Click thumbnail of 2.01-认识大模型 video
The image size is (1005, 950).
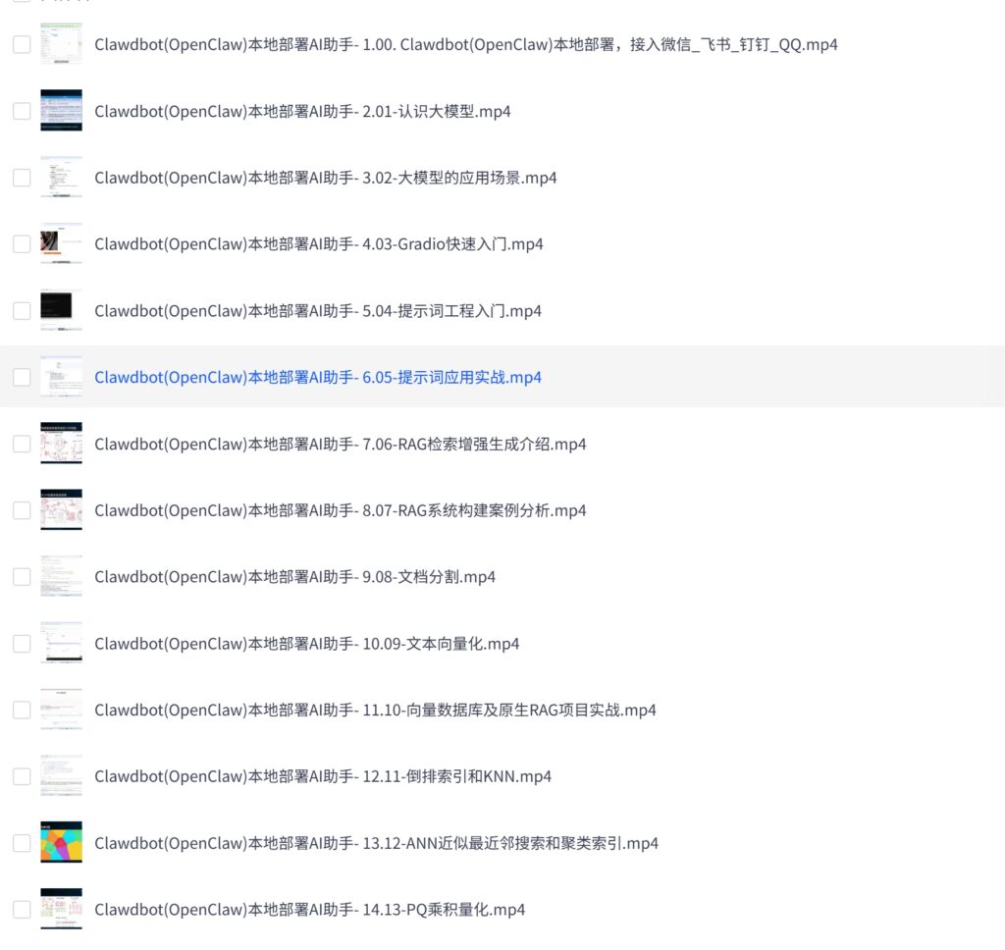[61, 110]
